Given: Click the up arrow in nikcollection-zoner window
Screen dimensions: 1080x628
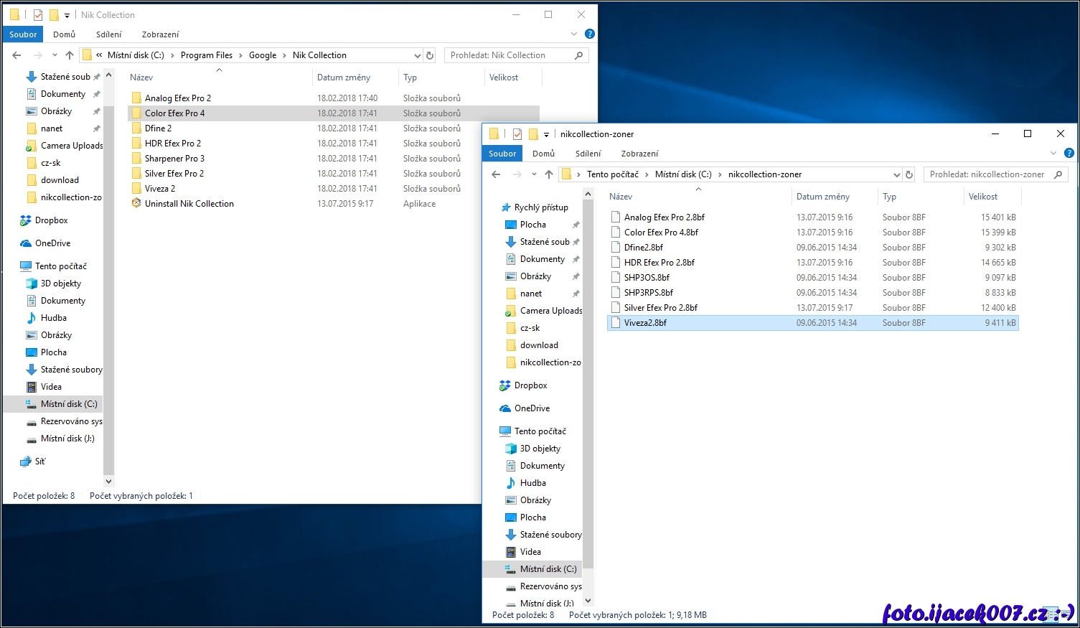Looking at the screenshot, I should (549, 174).
